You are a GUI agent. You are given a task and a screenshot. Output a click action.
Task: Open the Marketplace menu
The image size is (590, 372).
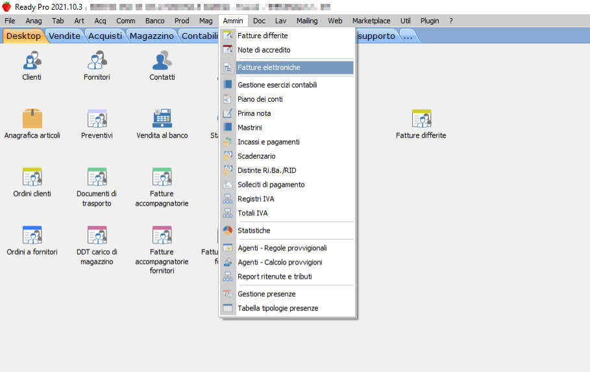tap(371, 21)
